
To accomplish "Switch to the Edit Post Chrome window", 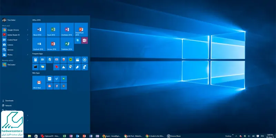I will (x=133, y=136).
